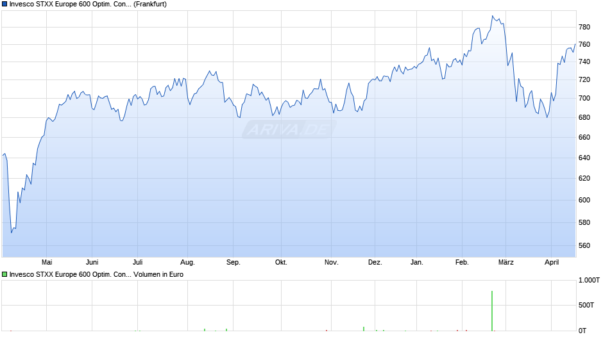Select the 'Dez.' month label
Screen dimensions: 603x337
(x=375, y=262)
